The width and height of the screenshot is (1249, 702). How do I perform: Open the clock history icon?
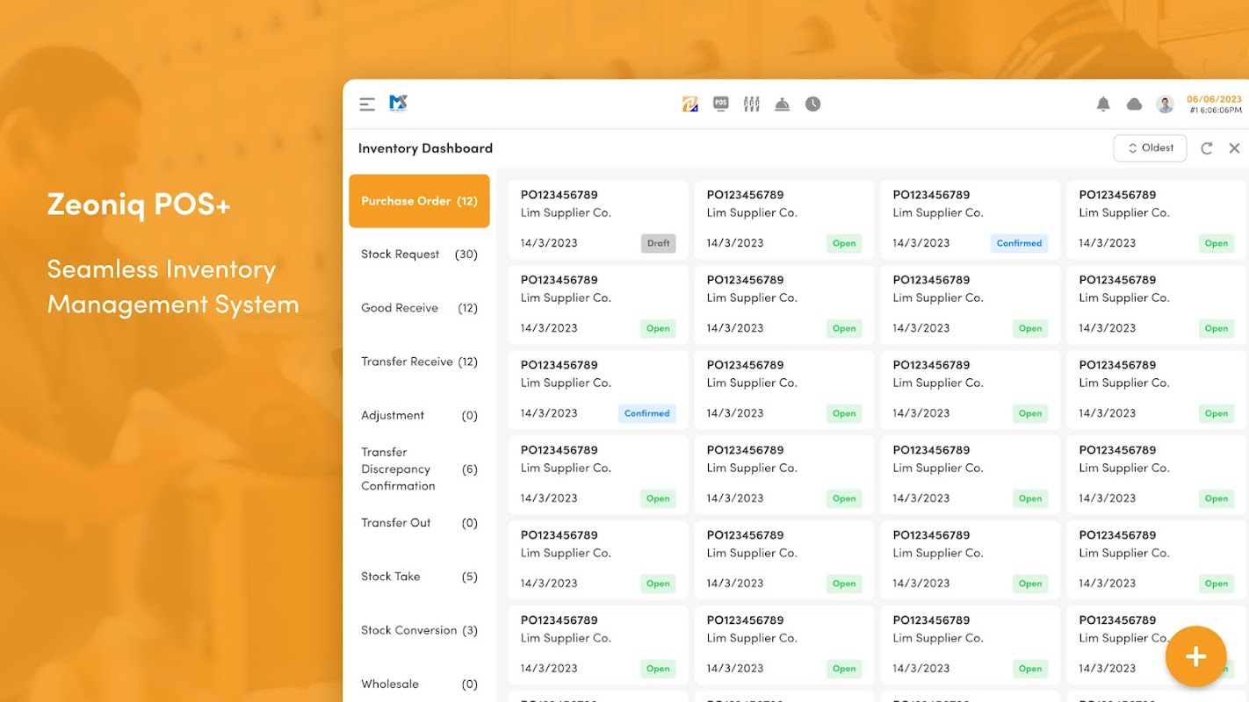(x=813, y=104)
